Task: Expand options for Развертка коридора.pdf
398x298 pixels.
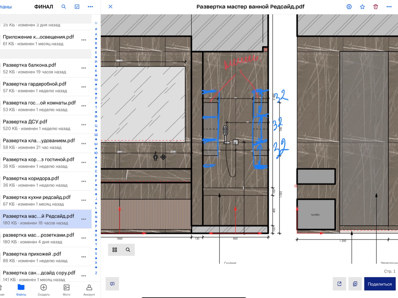Action: coord(84,181)
